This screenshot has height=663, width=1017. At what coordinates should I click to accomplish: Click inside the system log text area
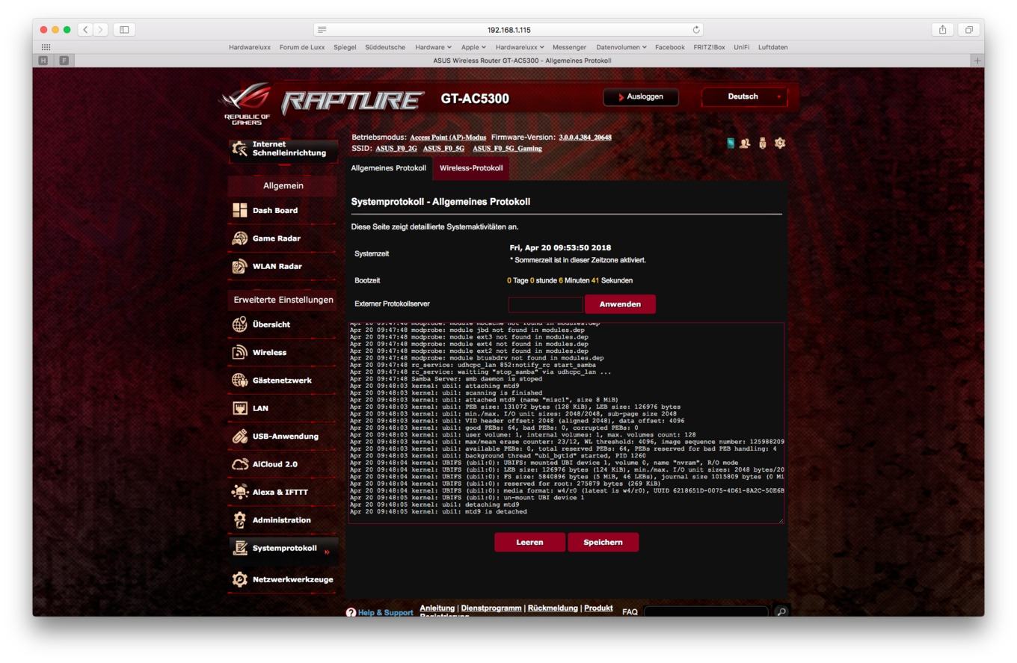(566, 422)
